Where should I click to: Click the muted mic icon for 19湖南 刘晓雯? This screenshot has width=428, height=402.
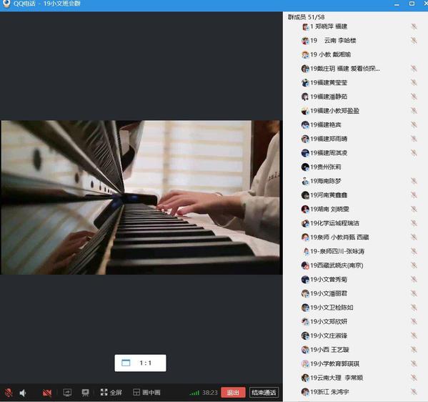[x=414, y=209]
